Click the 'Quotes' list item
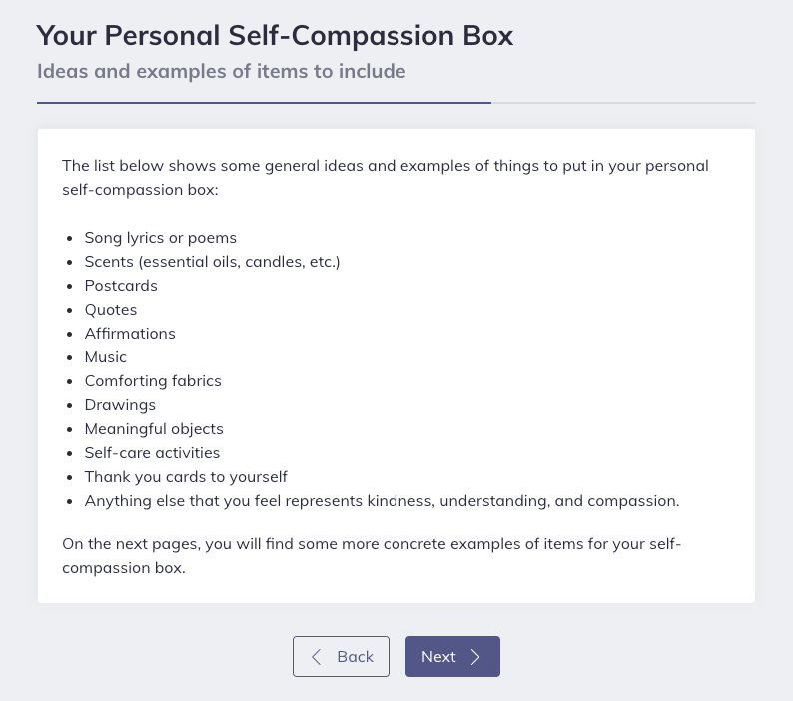 tap(111, 309)
